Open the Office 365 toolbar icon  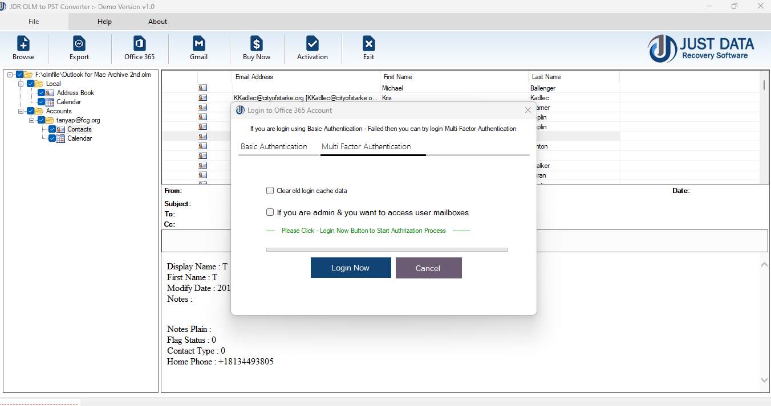(139, 43)
